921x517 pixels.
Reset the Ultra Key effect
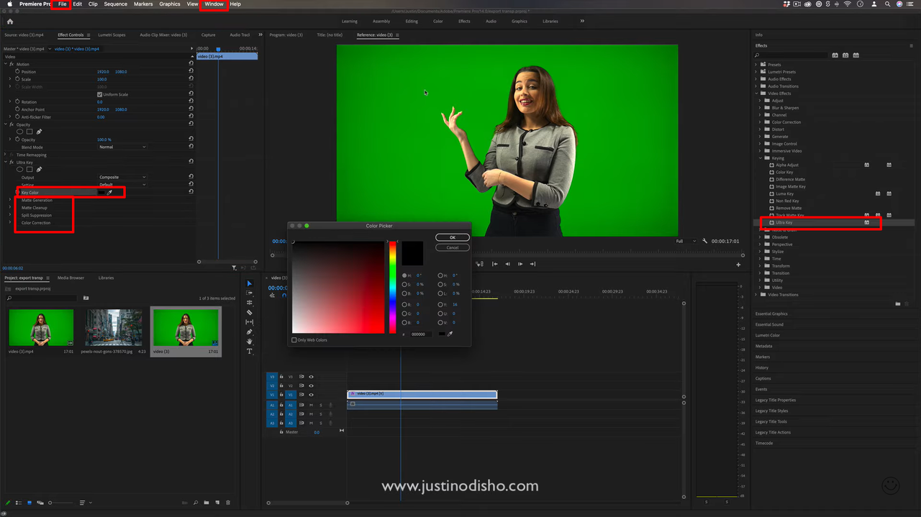click(191, 162)
